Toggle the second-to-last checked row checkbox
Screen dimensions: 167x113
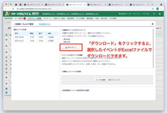click(x=6, y=89)
